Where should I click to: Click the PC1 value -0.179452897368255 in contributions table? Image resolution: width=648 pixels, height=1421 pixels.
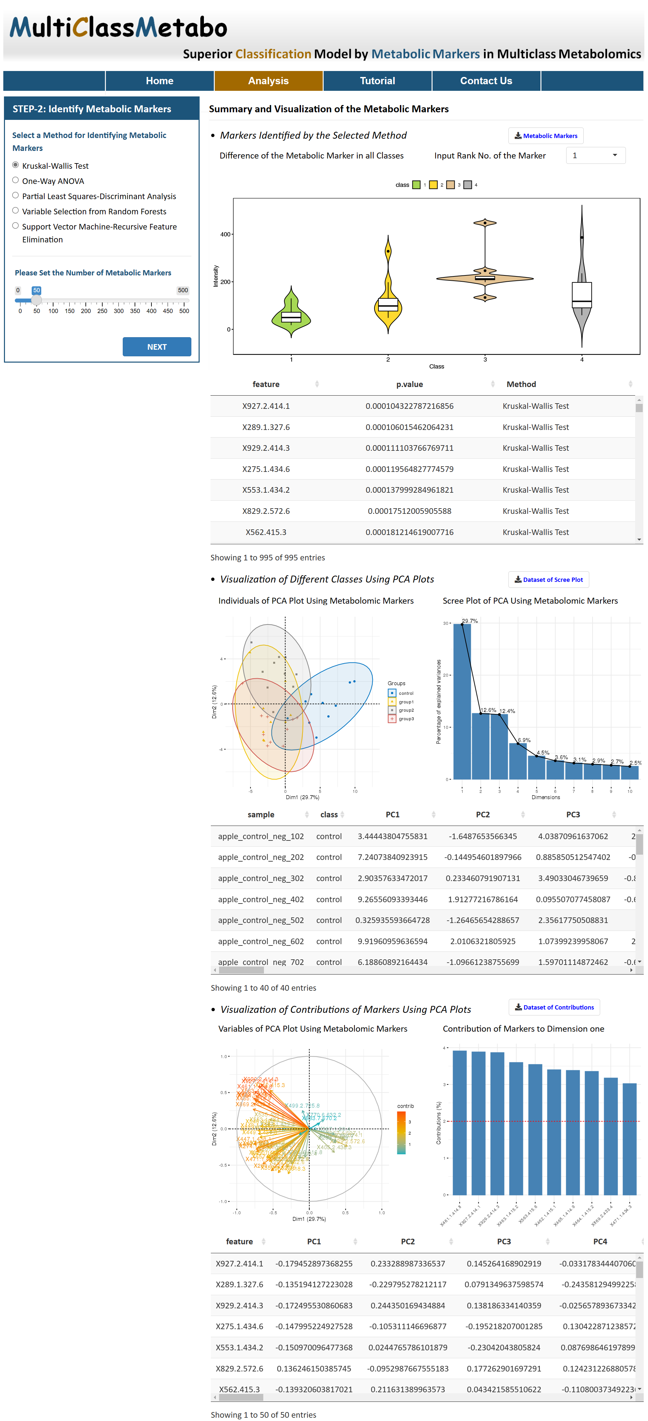point(313,1263)
